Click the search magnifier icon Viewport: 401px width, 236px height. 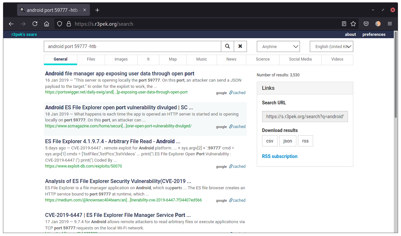227,46
